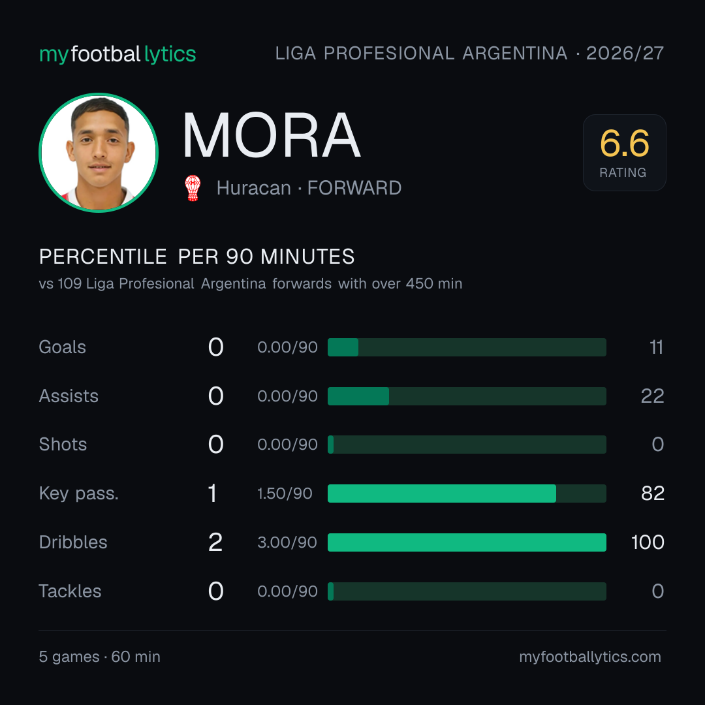
Task: Click the Huracan club crest icon
Action: pyautogui.click(x=193, y=188)
